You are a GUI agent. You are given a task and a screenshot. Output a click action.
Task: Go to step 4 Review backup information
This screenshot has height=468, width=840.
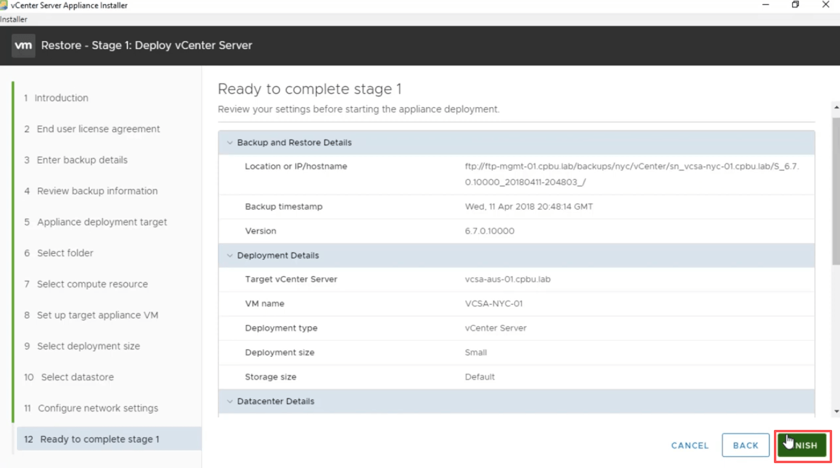point(91,191)
